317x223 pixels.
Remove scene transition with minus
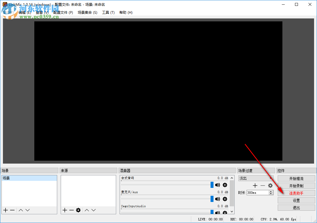[263, 186]
